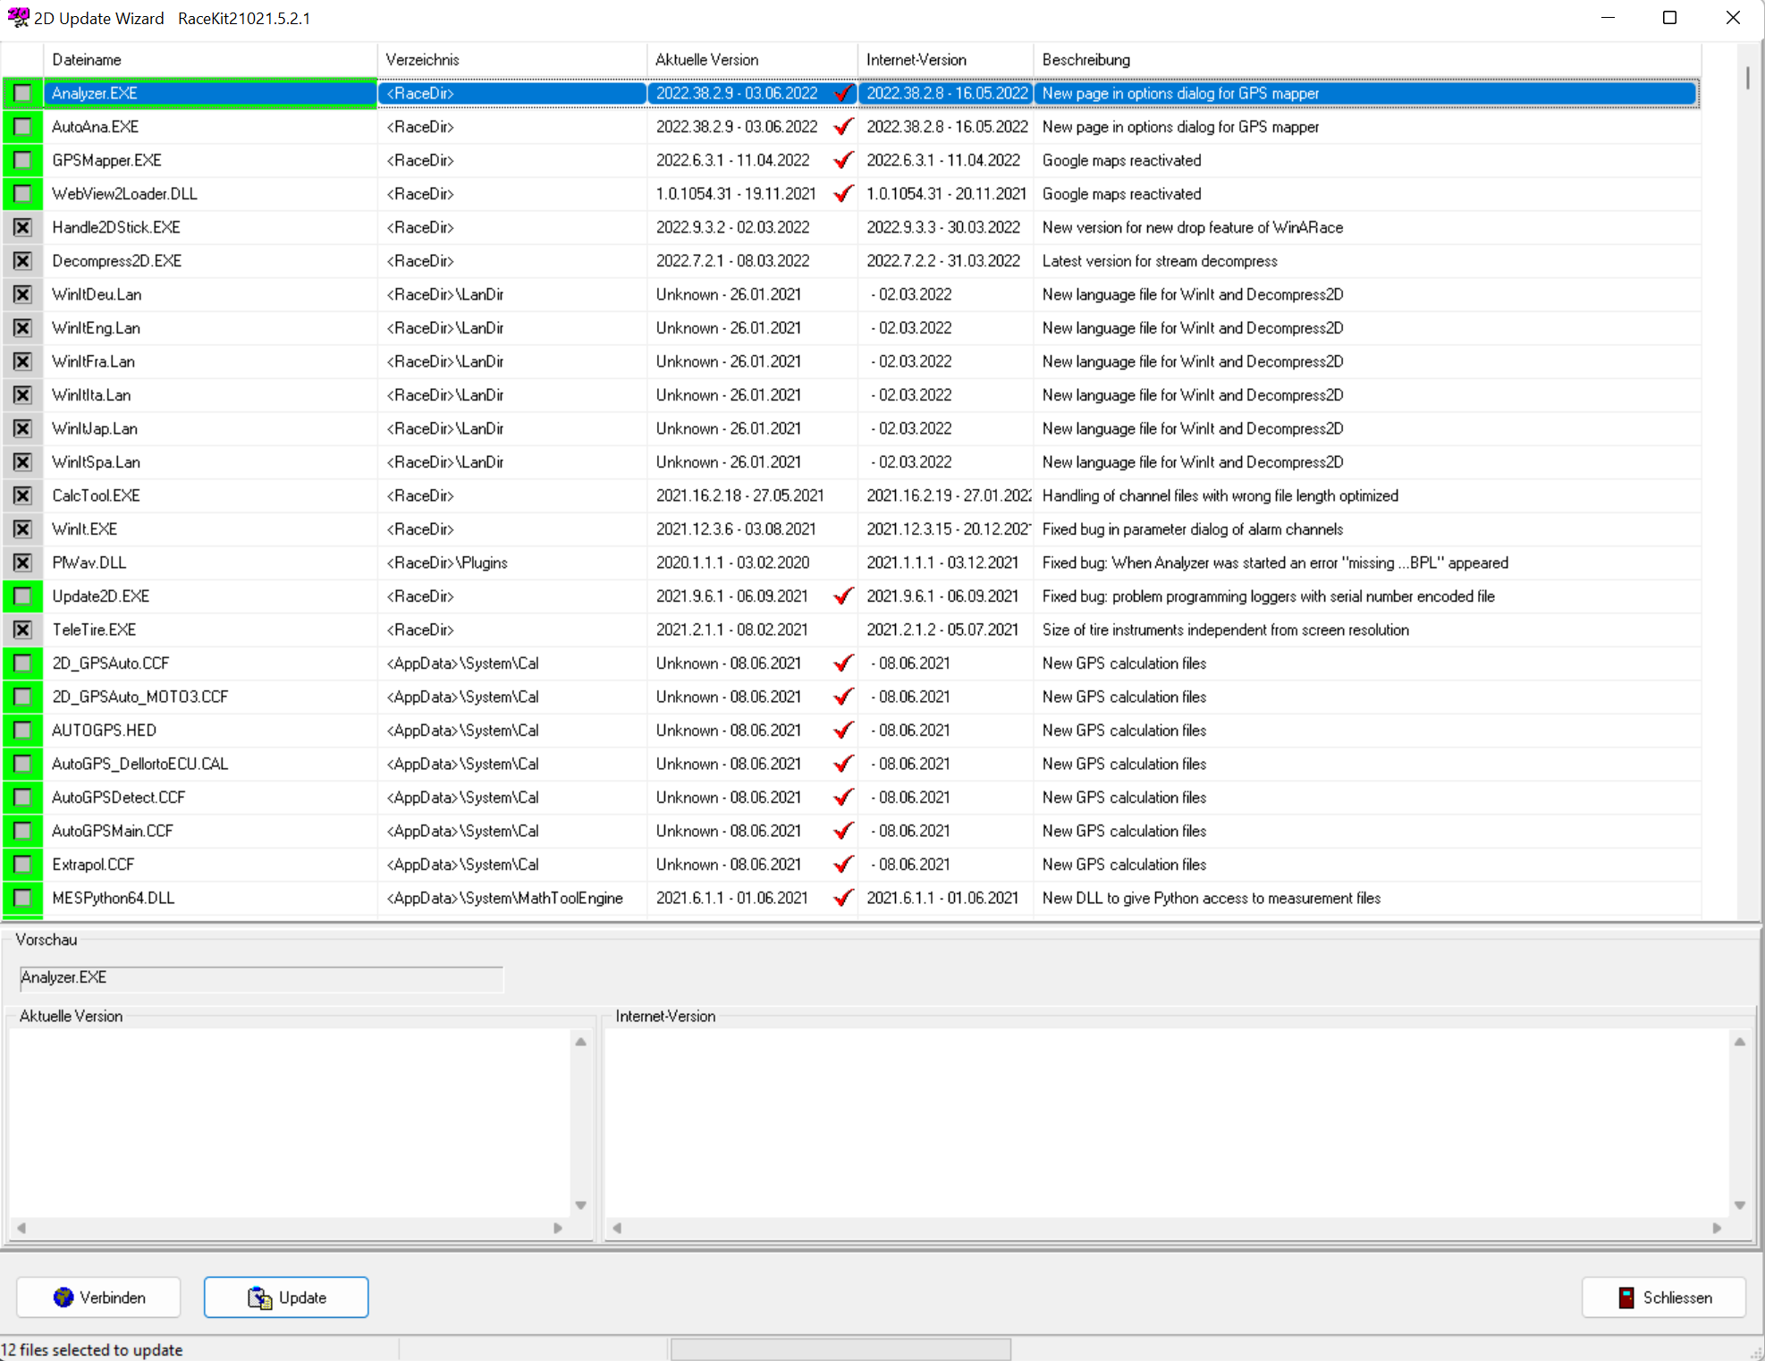This screenshot has width=1765, height=1361.
Task: Click the red checkmark in the Analyzer.EXE row
Action: click(842, 93)
